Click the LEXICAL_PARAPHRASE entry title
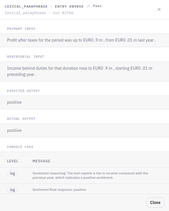The width and height of the screenshot is (169, 211). click(x=44, y=6)
